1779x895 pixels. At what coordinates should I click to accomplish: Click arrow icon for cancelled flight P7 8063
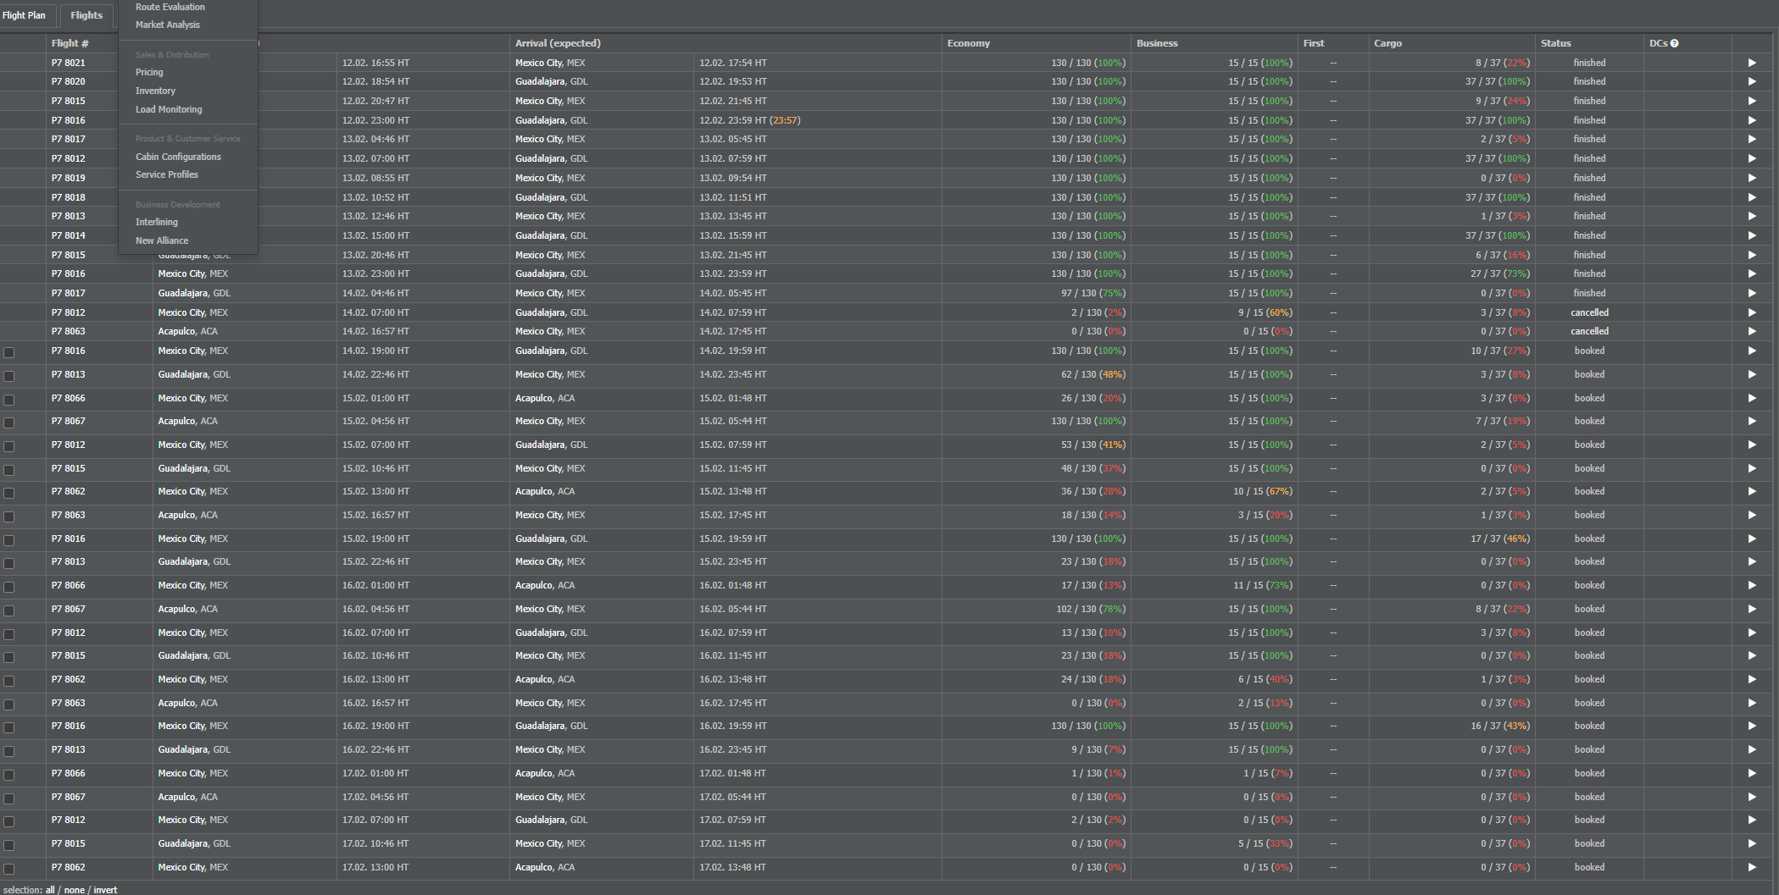tap(1752, 332)
